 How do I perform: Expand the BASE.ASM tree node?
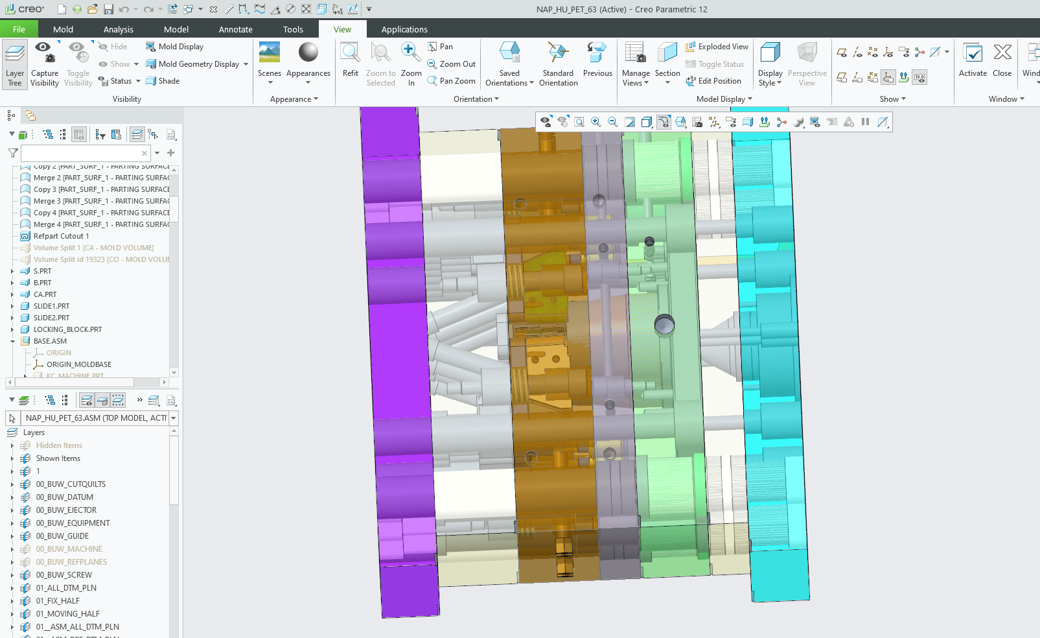click(x=12, y=341)
